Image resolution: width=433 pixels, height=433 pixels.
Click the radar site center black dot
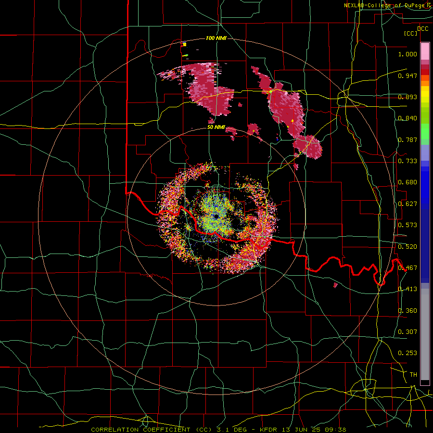pos(216,216)
